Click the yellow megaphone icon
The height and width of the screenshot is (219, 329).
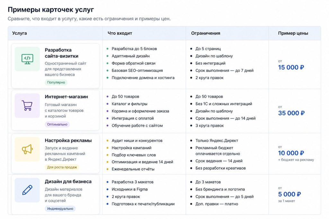pos(27,149)
